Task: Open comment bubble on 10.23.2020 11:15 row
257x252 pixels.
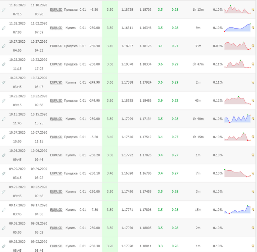Action: point(253,64)
